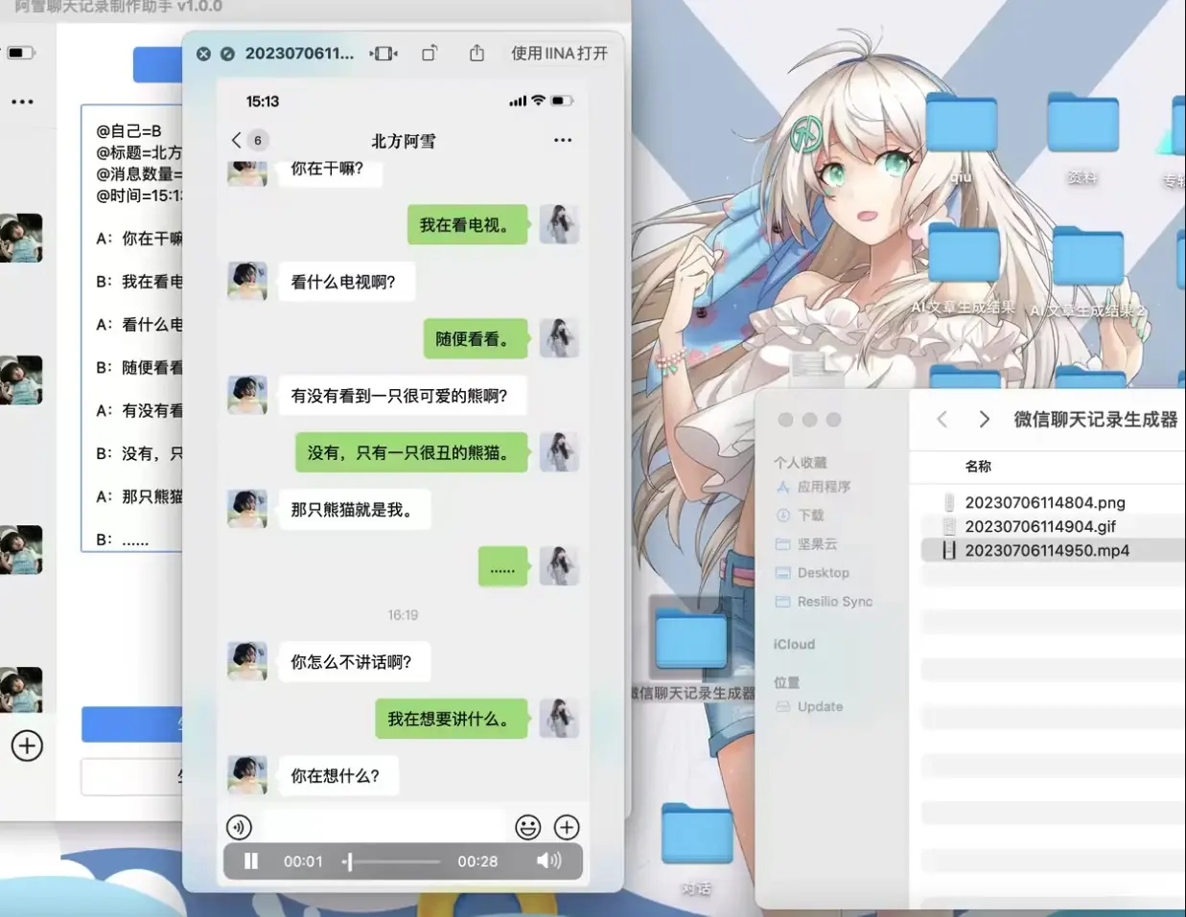Go back in the Finder window
The image size is (1186, 917).
[942, 419]
